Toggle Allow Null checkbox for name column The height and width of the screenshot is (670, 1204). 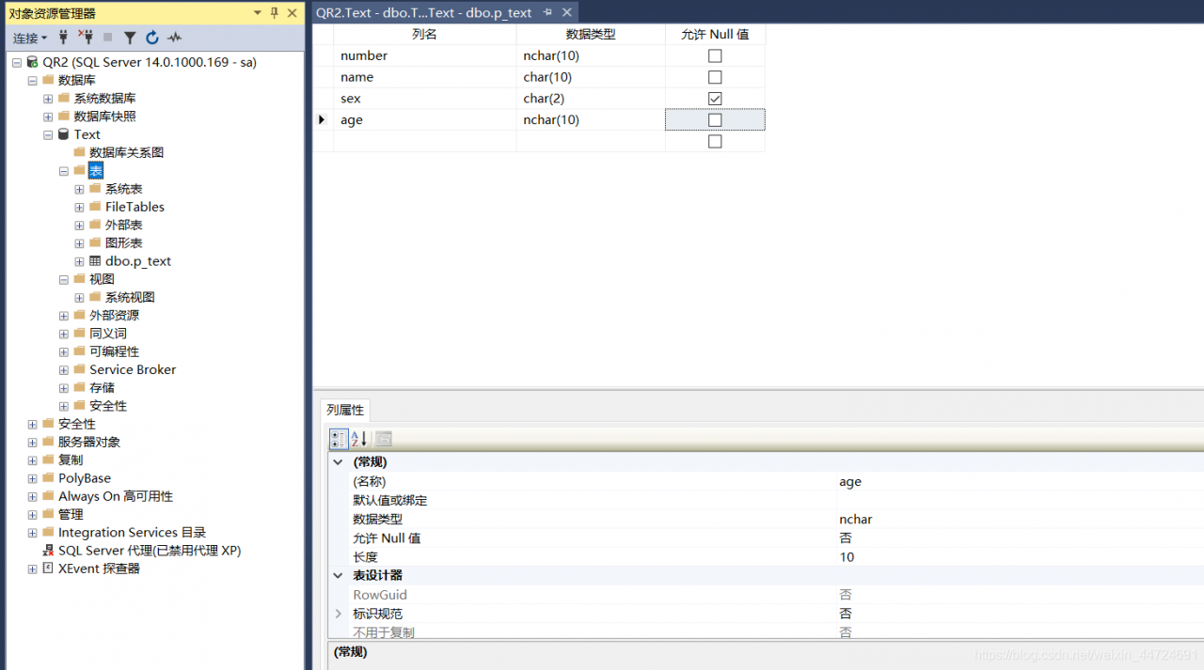pyautogui.click(x=715, y=77)
